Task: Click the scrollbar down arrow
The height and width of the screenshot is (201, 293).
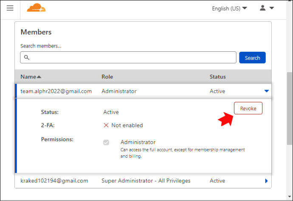Action: 290,196
